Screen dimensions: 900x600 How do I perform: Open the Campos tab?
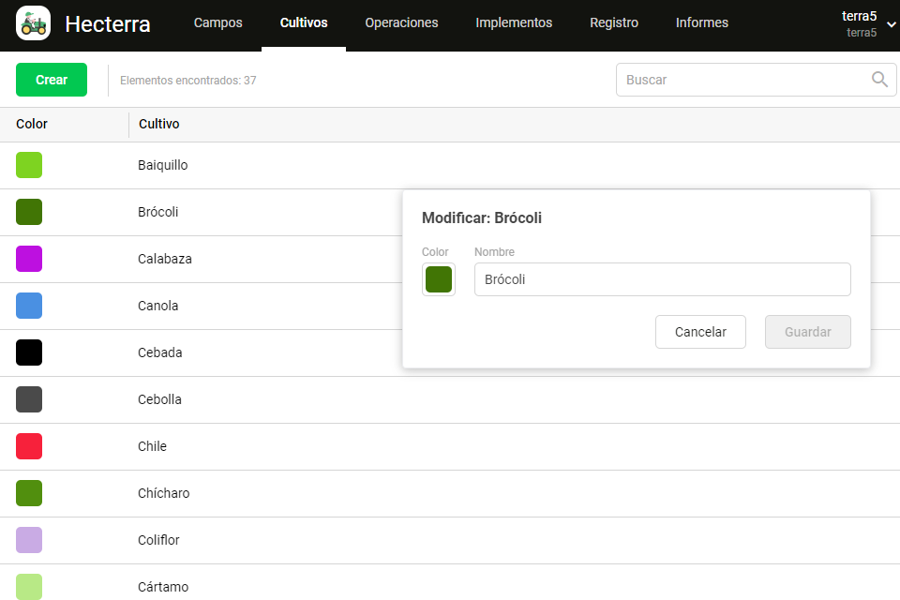click(x=217, y=23)
